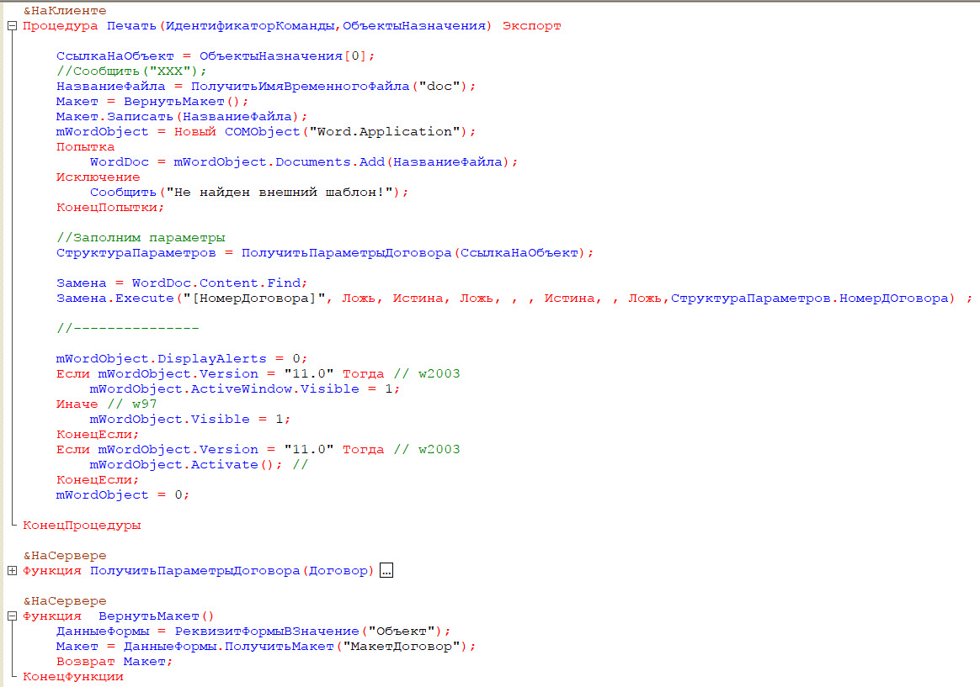Click the Исключение keyword
This screenshot has width=980, height=687.
click(x=98, y=177)
